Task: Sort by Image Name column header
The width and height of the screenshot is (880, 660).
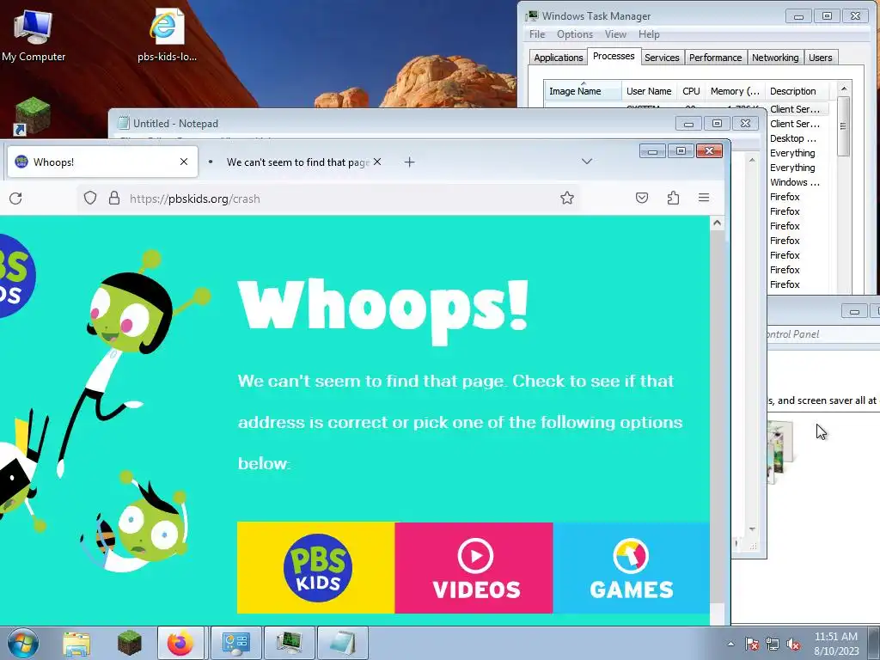Action: pyautogui.click(x=583, y=91)
